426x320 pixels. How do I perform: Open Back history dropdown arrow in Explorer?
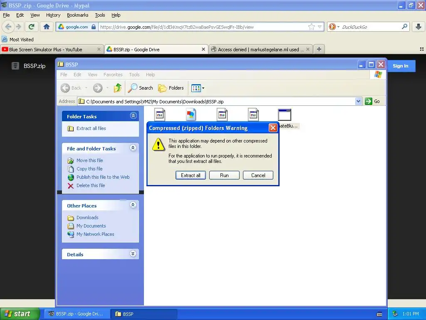click(x=86, y=88)
